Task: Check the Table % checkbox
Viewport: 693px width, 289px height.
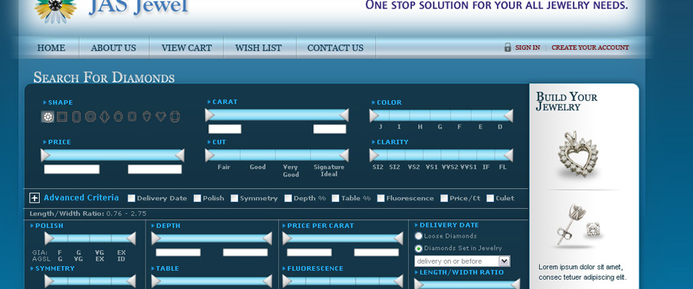Action: click(335, 198)
